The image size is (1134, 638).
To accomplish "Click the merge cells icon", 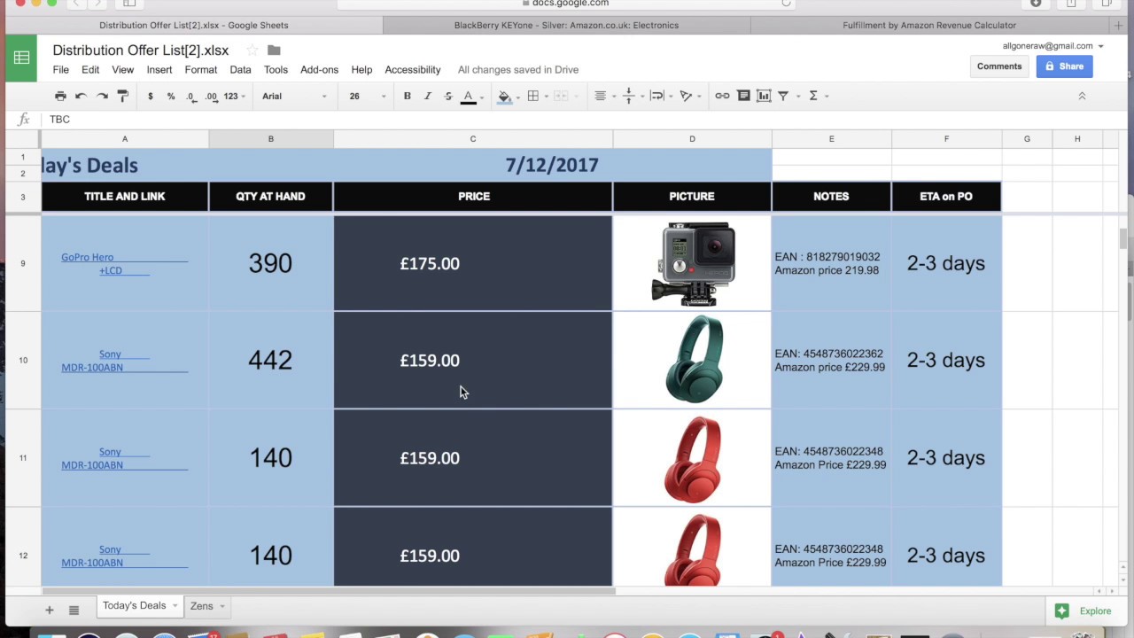I will (561, 96).
